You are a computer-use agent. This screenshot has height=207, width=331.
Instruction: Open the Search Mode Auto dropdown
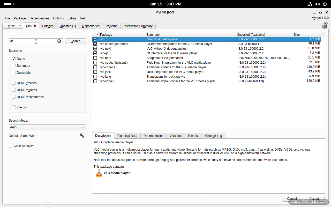tap(47, 127)
